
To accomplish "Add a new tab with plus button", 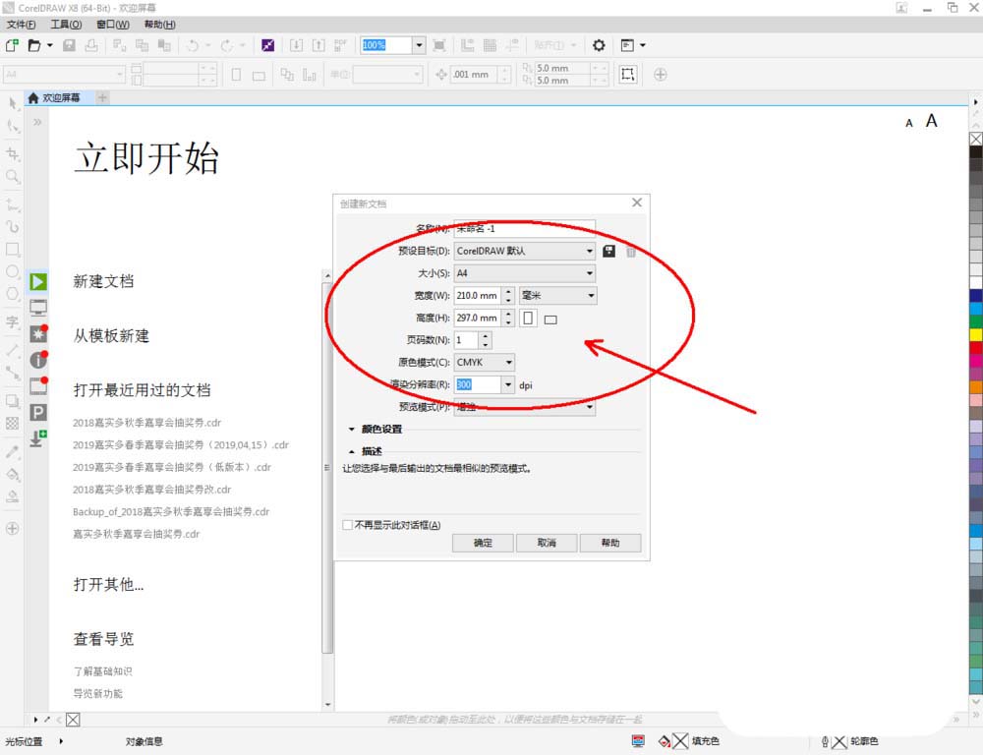I will click(103, 98).
